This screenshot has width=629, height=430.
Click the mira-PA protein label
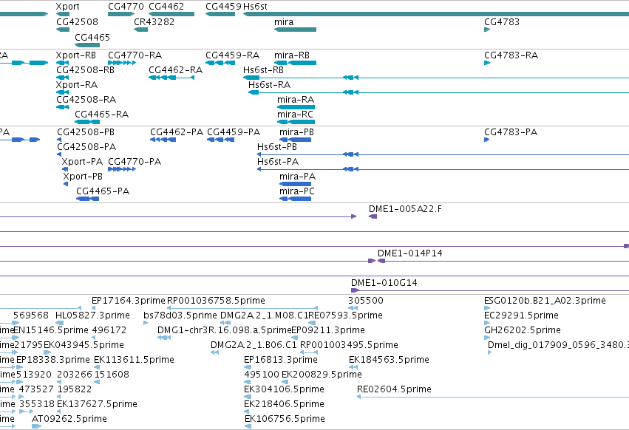coord(297,177)
